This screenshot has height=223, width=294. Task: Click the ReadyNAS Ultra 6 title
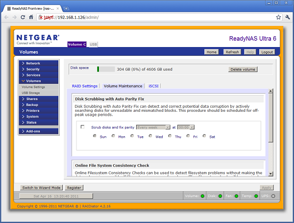point(252,38)
